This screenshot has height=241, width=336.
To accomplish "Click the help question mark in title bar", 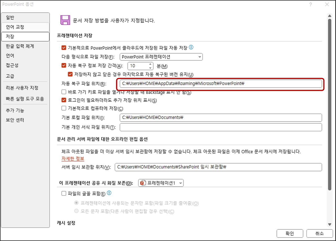I will [311, 4].
